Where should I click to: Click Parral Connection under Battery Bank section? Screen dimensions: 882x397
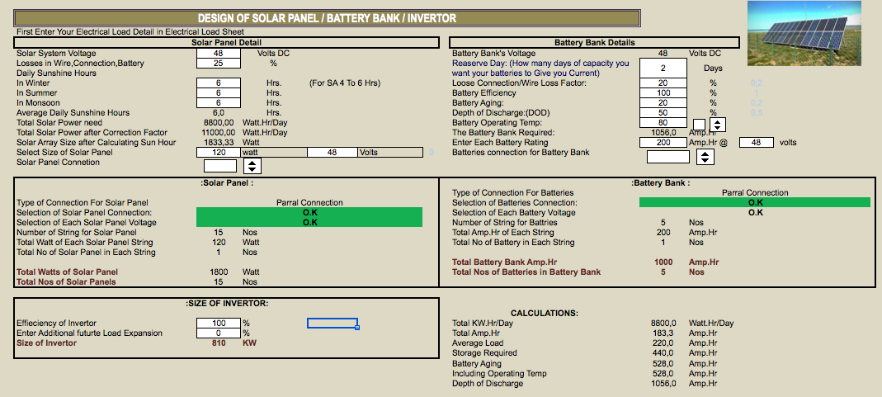(x=755, y=192)
